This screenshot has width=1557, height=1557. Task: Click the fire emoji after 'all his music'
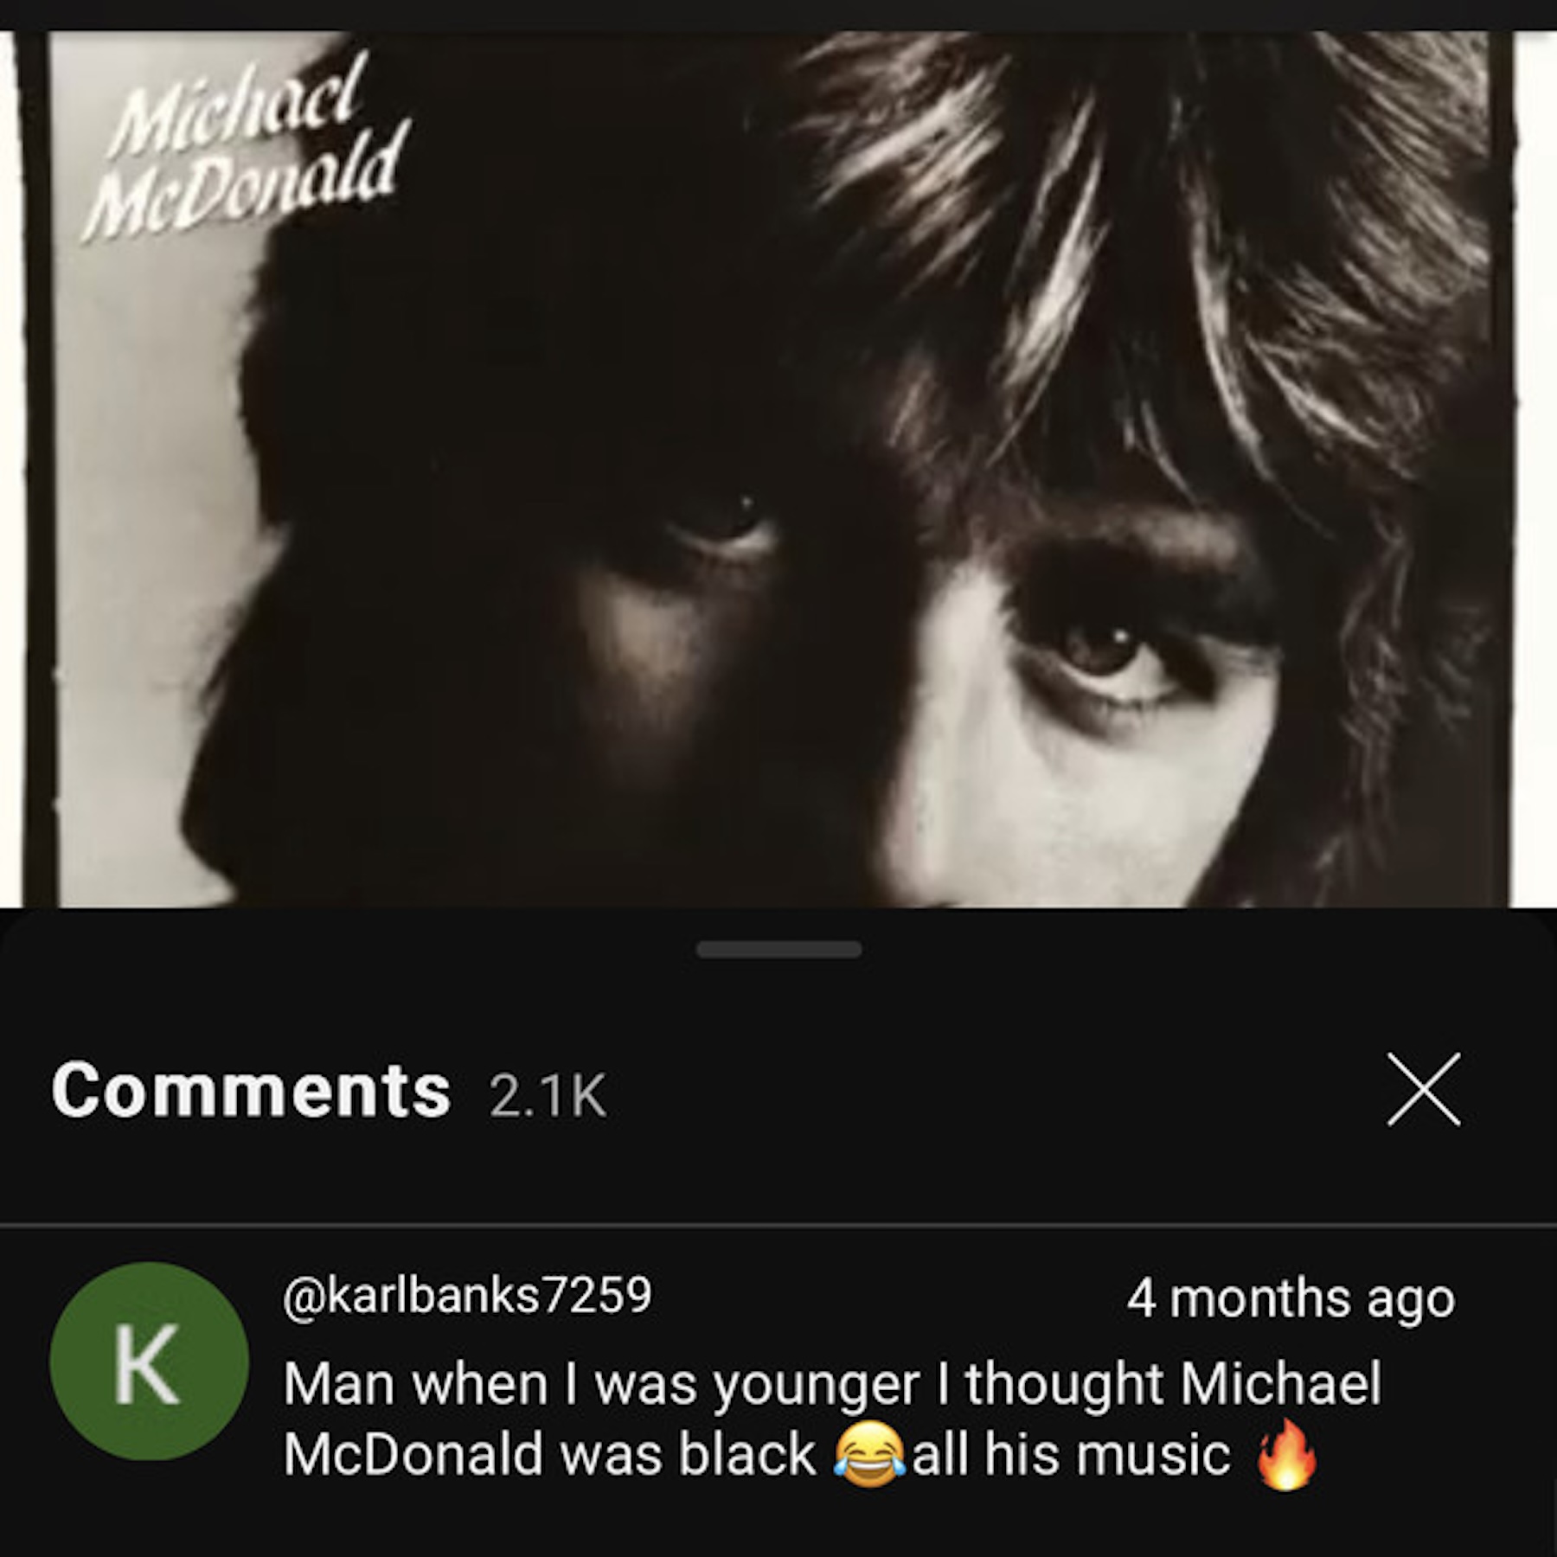click(x=1287, y=1454)
